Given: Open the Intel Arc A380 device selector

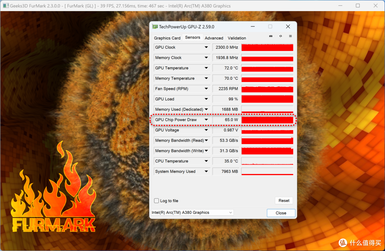Looking at the screenshot, I should pyautogui.click(x=192, y=212).
